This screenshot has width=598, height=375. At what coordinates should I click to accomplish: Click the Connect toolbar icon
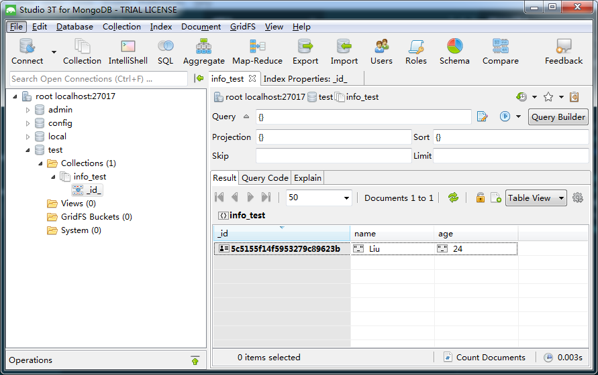[27, 52]
